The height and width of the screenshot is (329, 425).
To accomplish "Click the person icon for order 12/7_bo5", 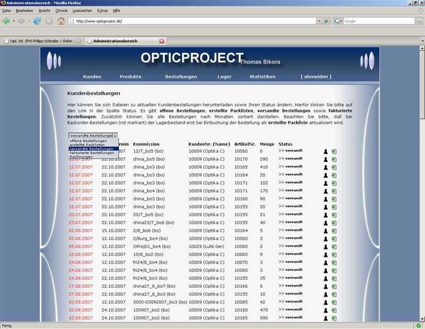I will 326,152.
